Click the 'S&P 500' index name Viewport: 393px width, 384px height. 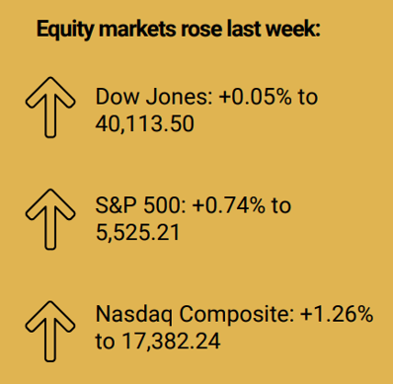point(138,205)
